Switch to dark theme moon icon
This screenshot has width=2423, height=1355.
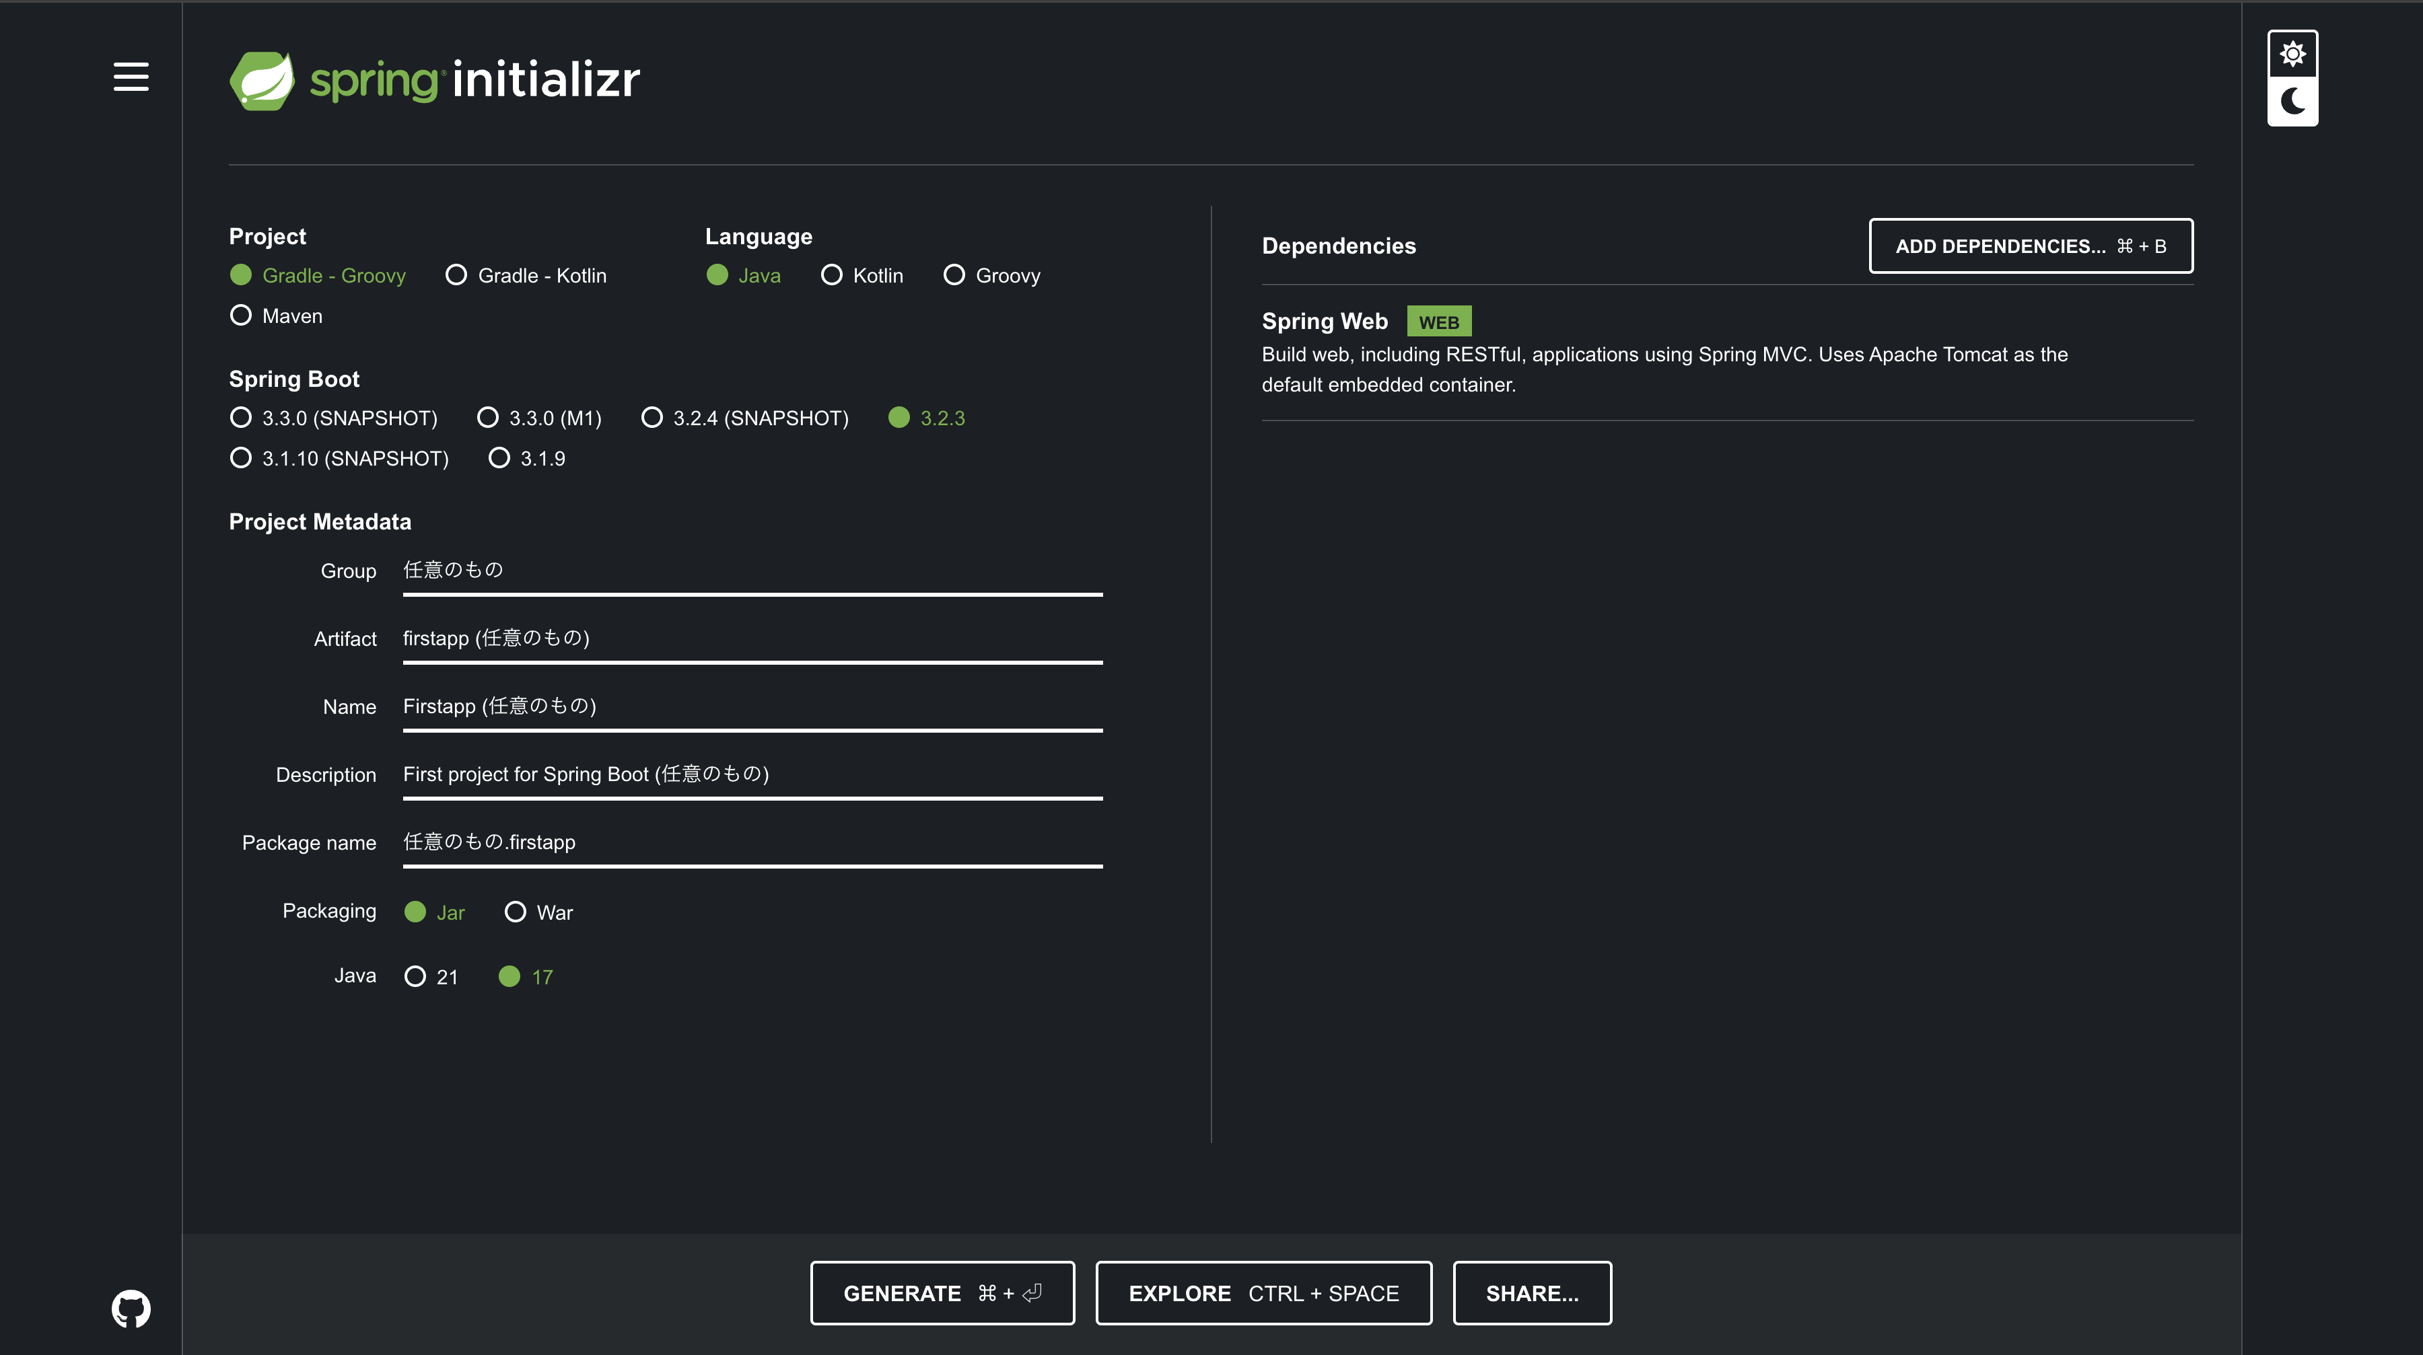(2292, 102)
